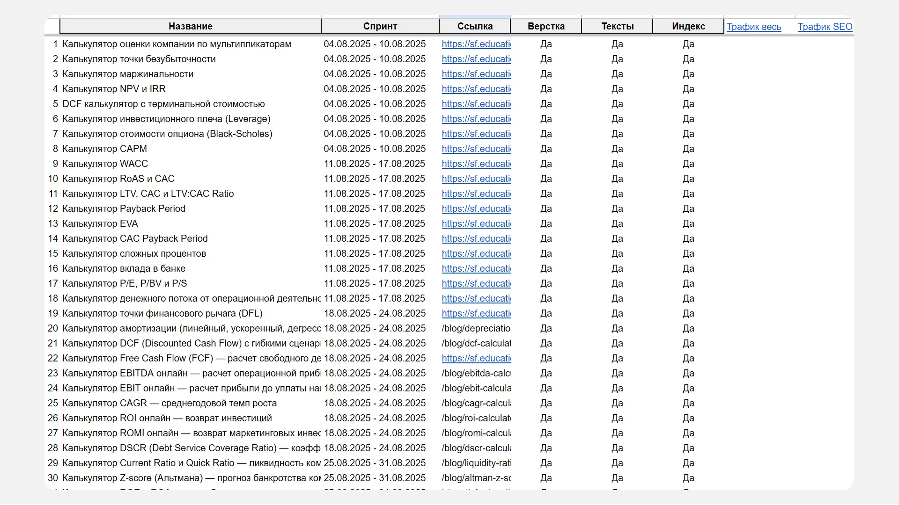899x505 pixels.
Task: Open the link for Калькулятор точки безубыточности
Action: (x=476, y=59)
